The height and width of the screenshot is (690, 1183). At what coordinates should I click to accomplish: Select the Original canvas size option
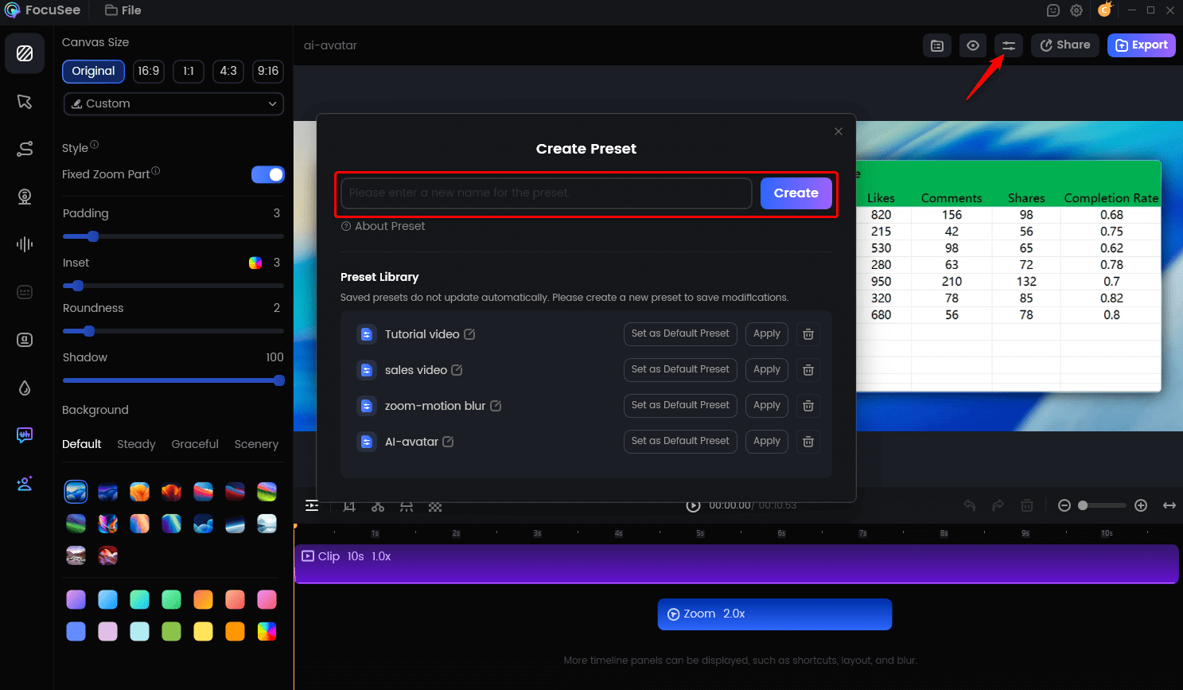pos(93,72)
